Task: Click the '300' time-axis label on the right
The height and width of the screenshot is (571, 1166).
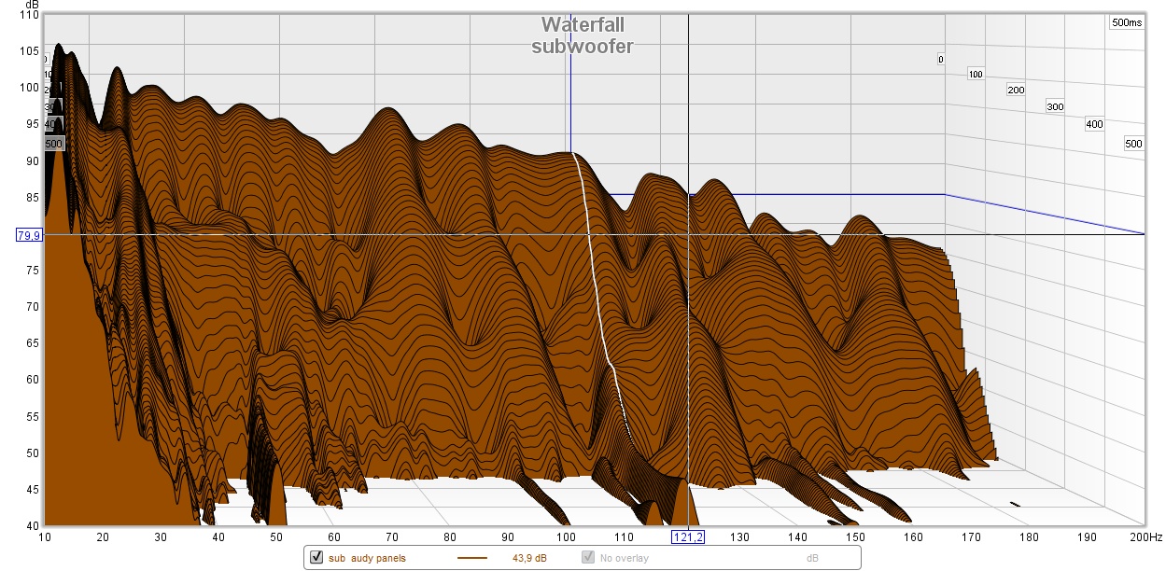Action: click(1055, 107)
